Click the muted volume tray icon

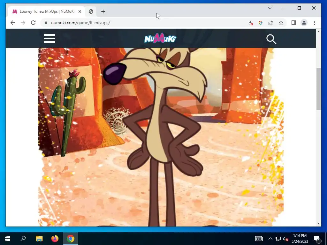(x=285, y=239)
